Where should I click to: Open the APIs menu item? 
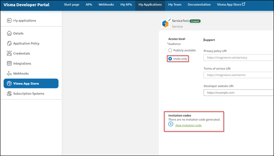coord(89,4)
